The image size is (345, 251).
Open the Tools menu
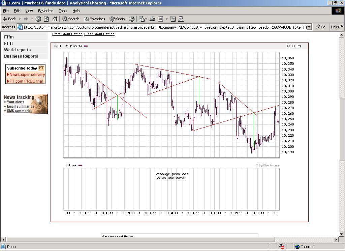point(63,11)
